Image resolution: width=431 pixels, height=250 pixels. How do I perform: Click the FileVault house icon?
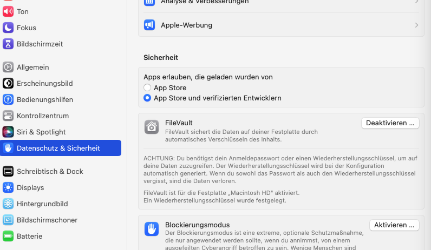coord(152,127)
